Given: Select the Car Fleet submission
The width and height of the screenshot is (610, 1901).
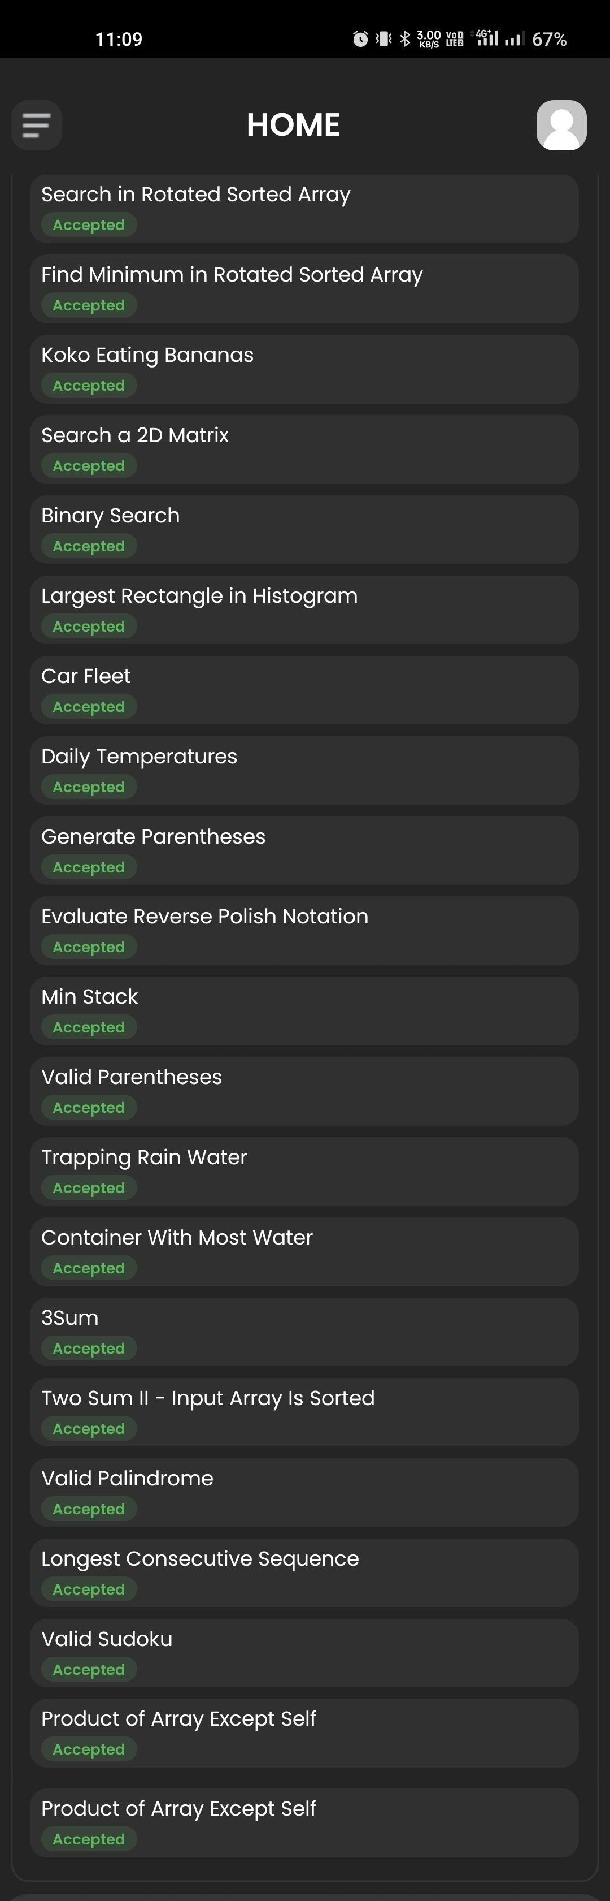Looking at the screenshot, I should [304, 690].
